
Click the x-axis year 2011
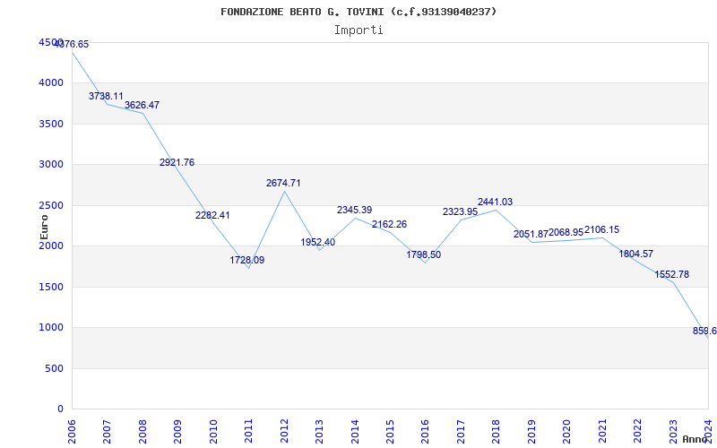[x=249, y=432]
